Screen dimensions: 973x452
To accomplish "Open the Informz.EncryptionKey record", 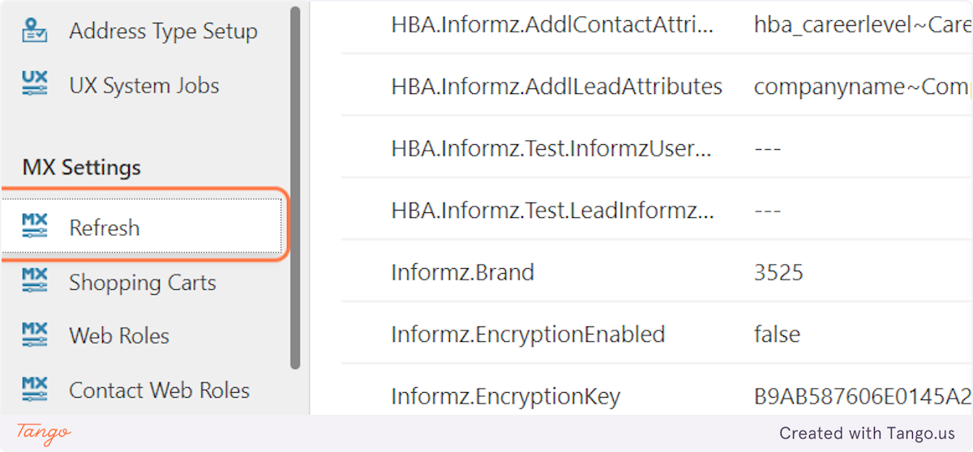I will pyautogui.click(x=505, y=397).
